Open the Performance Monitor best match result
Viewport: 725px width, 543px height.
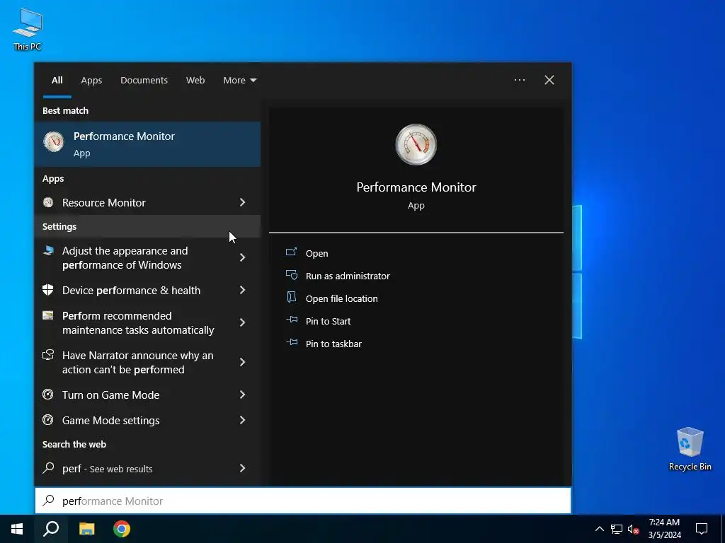point(147,144)
